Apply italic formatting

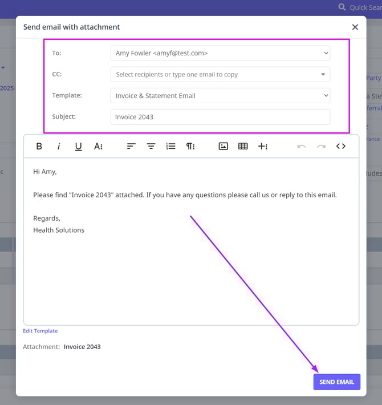pos(59,146)
